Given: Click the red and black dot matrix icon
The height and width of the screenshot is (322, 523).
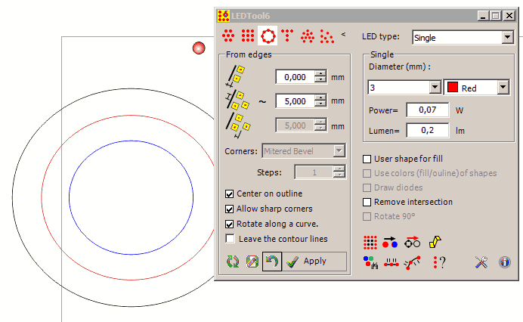Looking at the screenshot, I should click(x=370, y=243).
